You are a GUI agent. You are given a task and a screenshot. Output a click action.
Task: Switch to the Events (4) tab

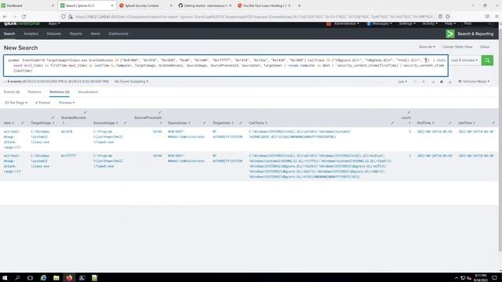point(12,92)
